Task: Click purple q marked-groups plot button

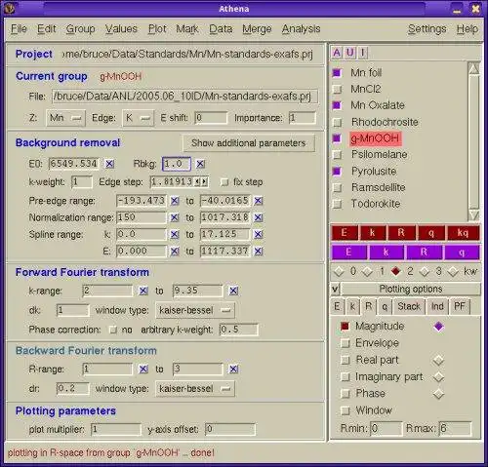Action: click(x=462, y=253)
